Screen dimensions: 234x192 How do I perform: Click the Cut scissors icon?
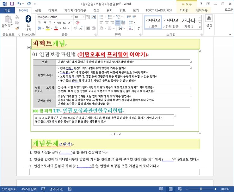[17, 17]
